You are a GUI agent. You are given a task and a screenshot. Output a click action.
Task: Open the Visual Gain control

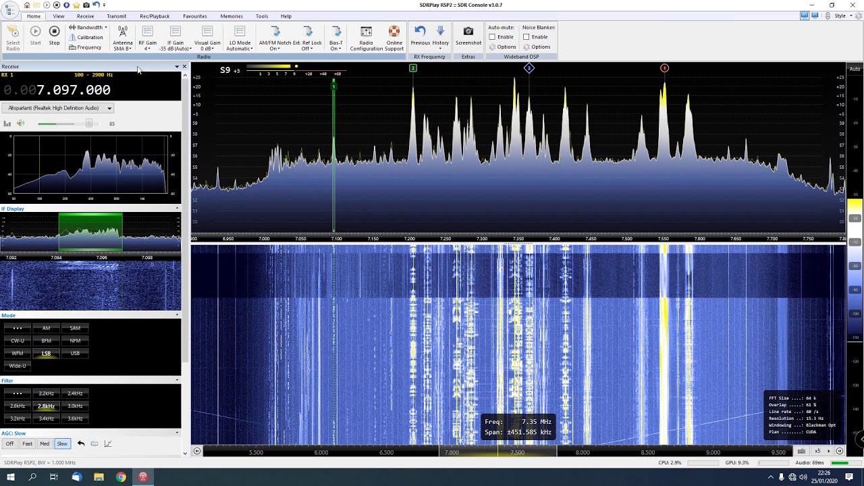tap(207, 38)
